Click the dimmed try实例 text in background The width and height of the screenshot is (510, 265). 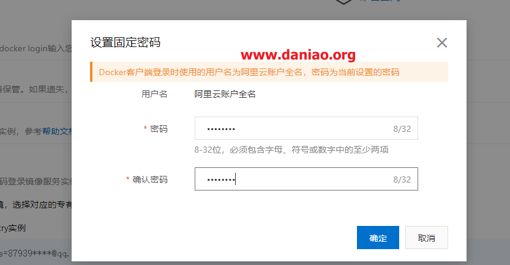[13, 228]
